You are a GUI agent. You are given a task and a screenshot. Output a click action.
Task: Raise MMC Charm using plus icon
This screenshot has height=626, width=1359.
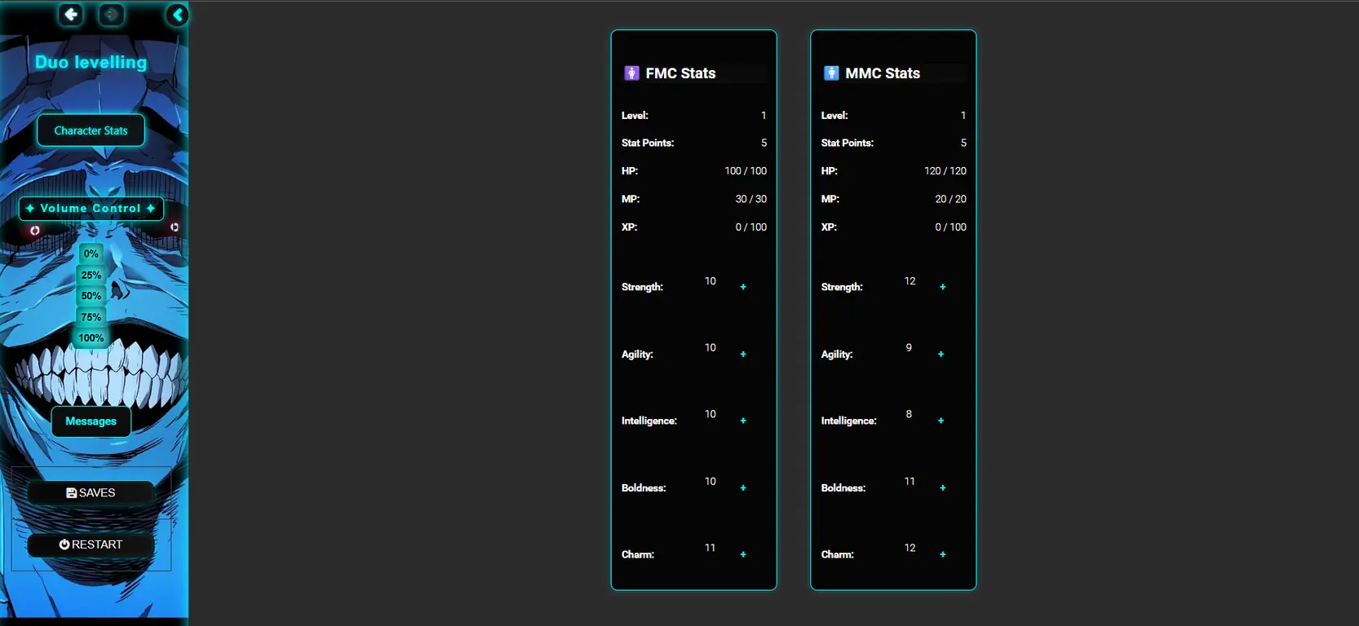click(x=943, y=554)
